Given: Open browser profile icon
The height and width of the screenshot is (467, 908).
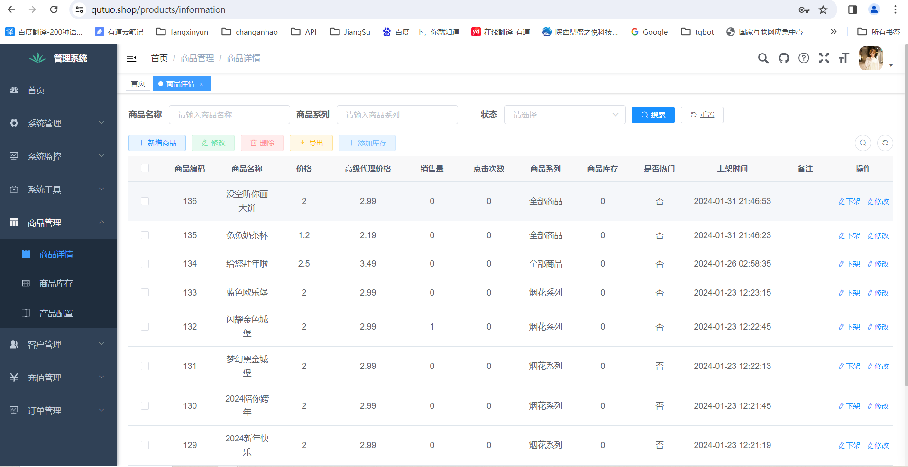Looking at the screenshot, I should point(874,9).
